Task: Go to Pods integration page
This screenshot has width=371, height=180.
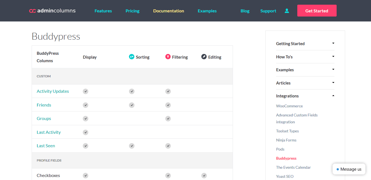Action: [x=280, y=149]
